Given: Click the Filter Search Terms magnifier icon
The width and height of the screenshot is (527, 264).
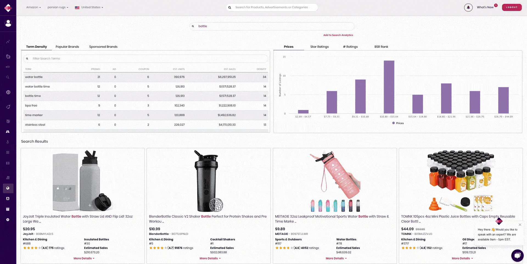Looking at the screenshot, I should [27, 58].
